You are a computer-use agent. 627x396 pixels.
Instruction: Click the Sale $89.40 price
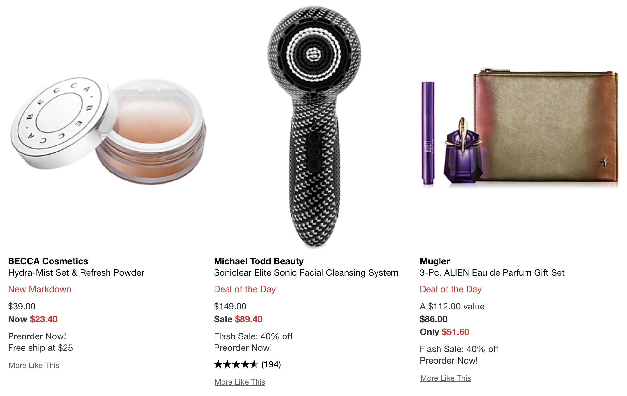(238, 319)
